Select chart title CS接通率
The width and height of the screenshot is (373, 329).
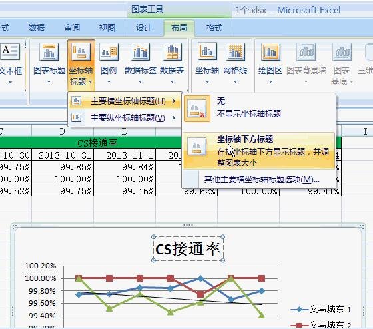coord(188,249)
